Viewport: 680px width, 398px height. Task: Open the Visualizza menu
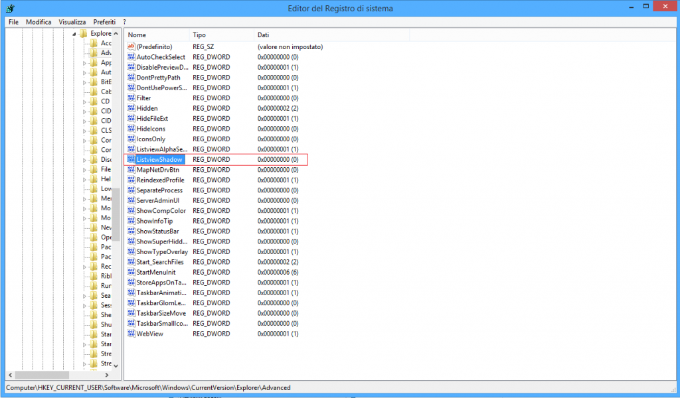click(72, 22)
